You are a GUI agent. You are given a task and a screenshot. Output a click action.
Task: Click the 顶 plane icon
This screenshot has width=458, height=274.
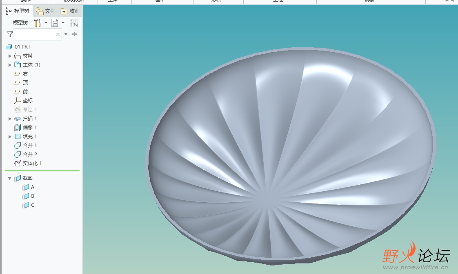pos(17,83)
